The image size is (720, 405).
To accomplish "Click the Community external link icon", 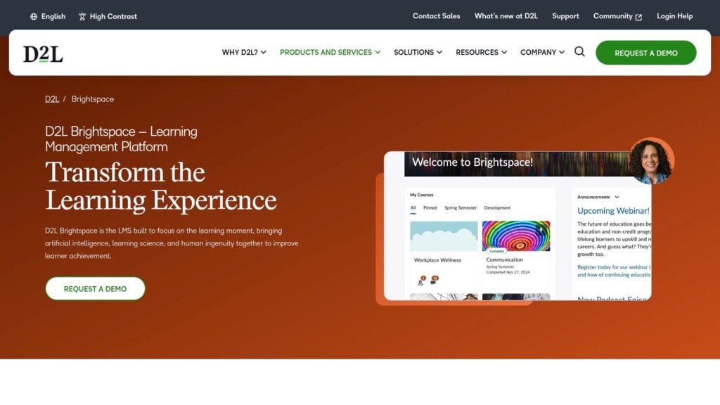I will (x=638, y=17).
